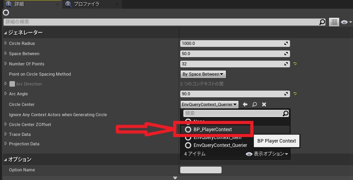The height and width of the screenshot is (180, 353).
Task: Click the slider arrow icon in the Space Between field
Action: (x=286, y=54)
